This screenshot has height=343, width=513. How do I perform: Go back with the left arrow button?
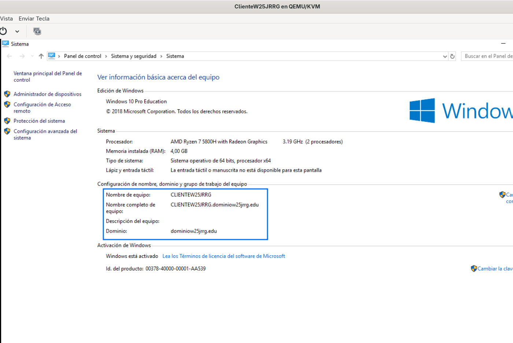click(10, 56)
